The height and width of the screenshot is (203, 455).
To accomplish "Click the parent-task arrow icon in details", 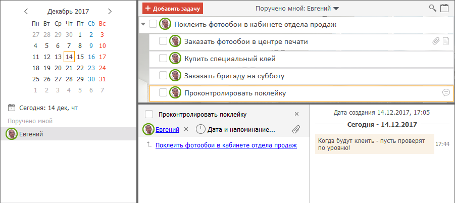I will click(x=149, y=144).
